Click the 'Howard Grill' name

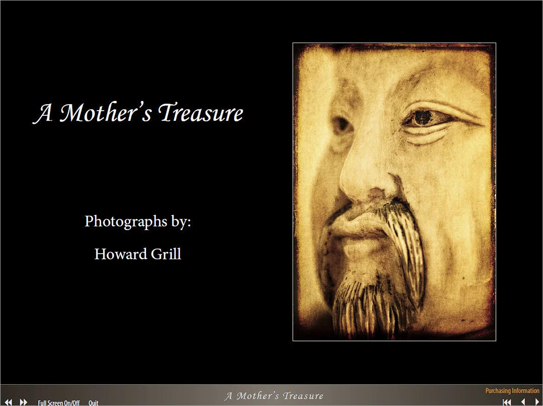click(138, 254)
